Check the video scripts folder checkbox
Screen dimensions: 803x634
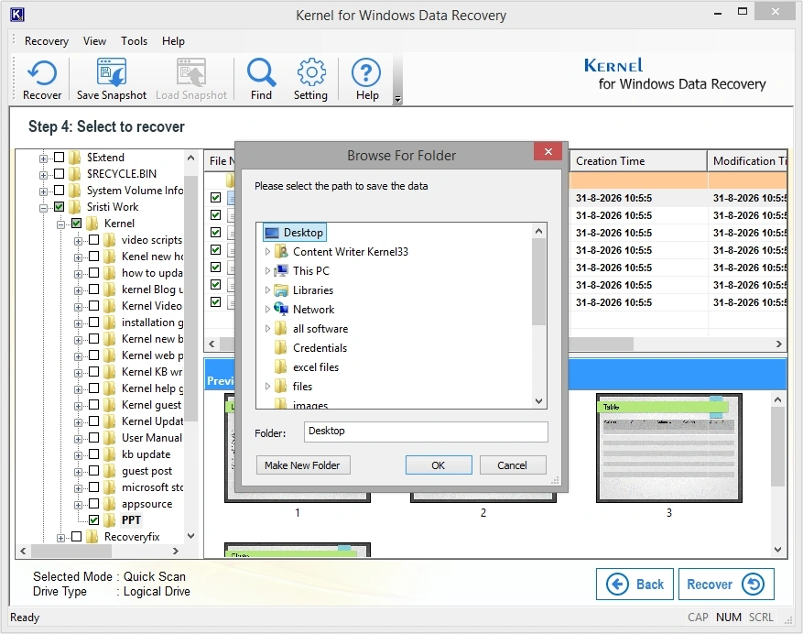coord(94,239)
